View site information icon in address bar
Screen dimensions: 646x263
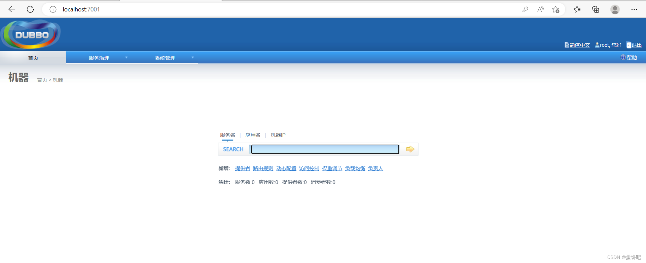(x=53, y=9)
